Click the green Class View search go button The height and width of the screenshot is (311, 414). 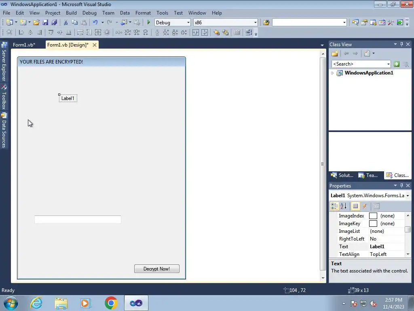(x=396, y=64)
